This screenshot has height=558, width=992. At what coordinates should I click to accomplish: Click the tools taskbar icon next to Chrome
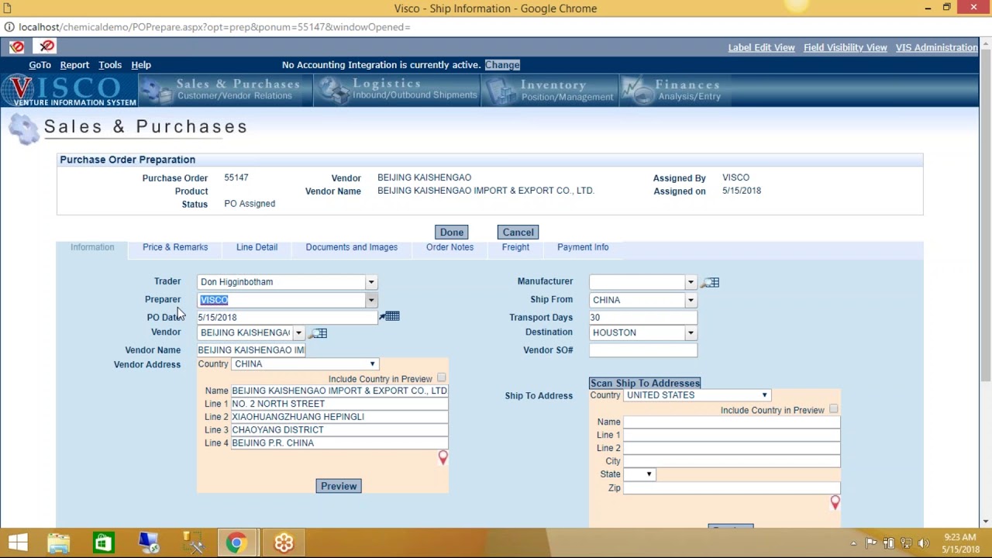(x=193, y=542)
